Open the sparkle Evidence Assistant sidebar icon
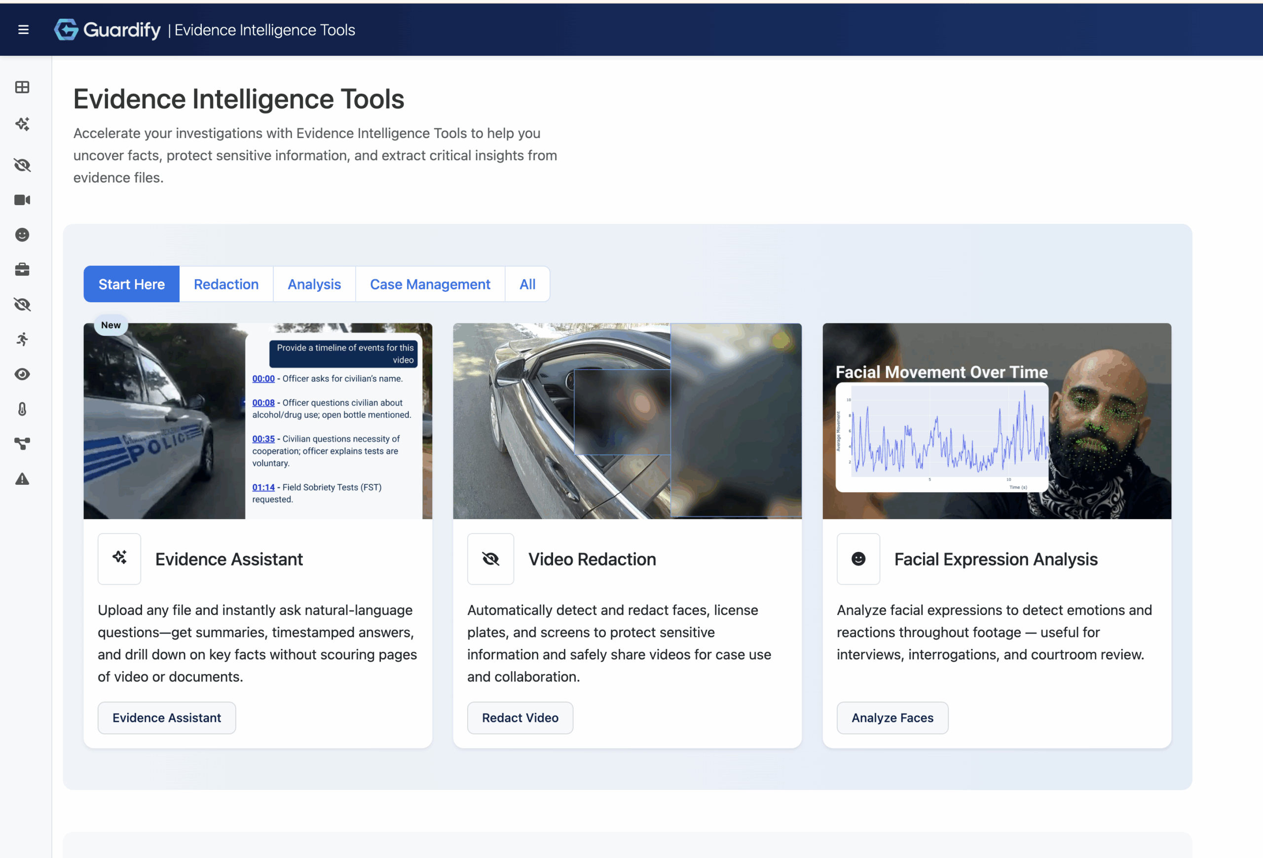 click(x=22, y=124)
